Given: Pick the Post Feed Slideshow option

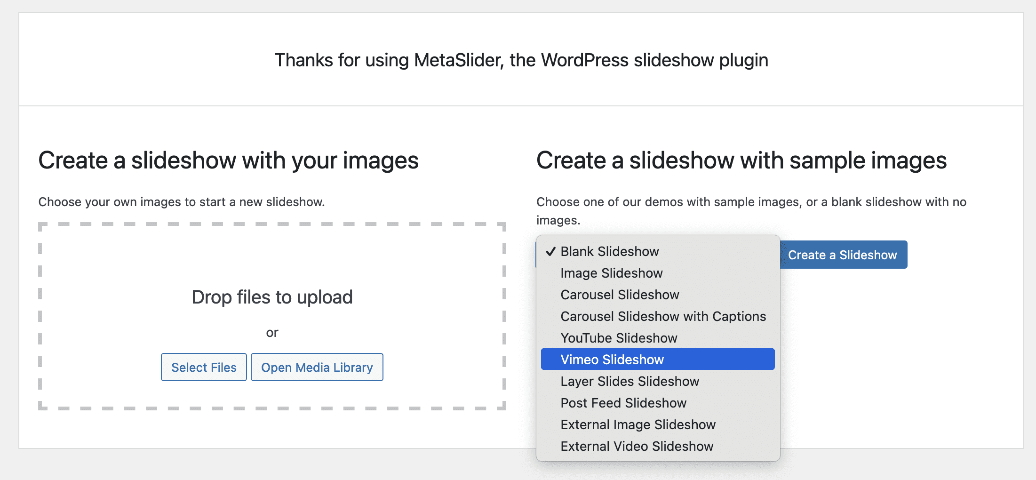Looking at the screenshot, I should pos(623,403).
